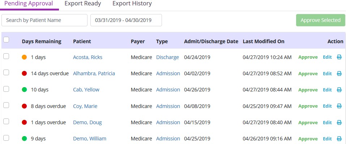Print the Cab, Yellow assessment

click(339, 90)
